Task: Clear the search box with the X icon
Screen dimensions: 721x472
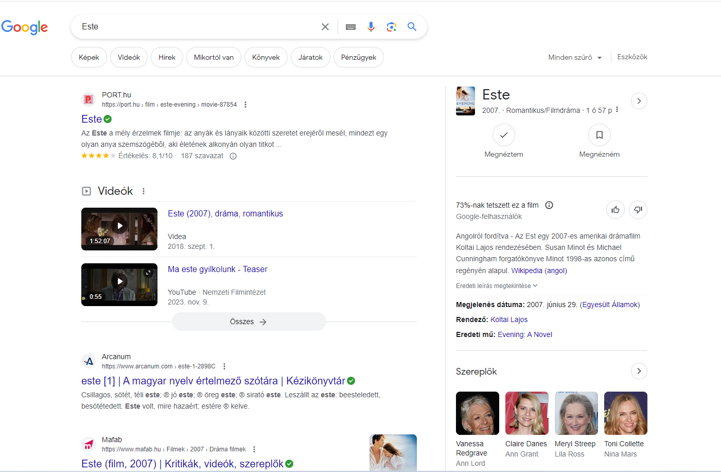Action: [x=325, y=27]
